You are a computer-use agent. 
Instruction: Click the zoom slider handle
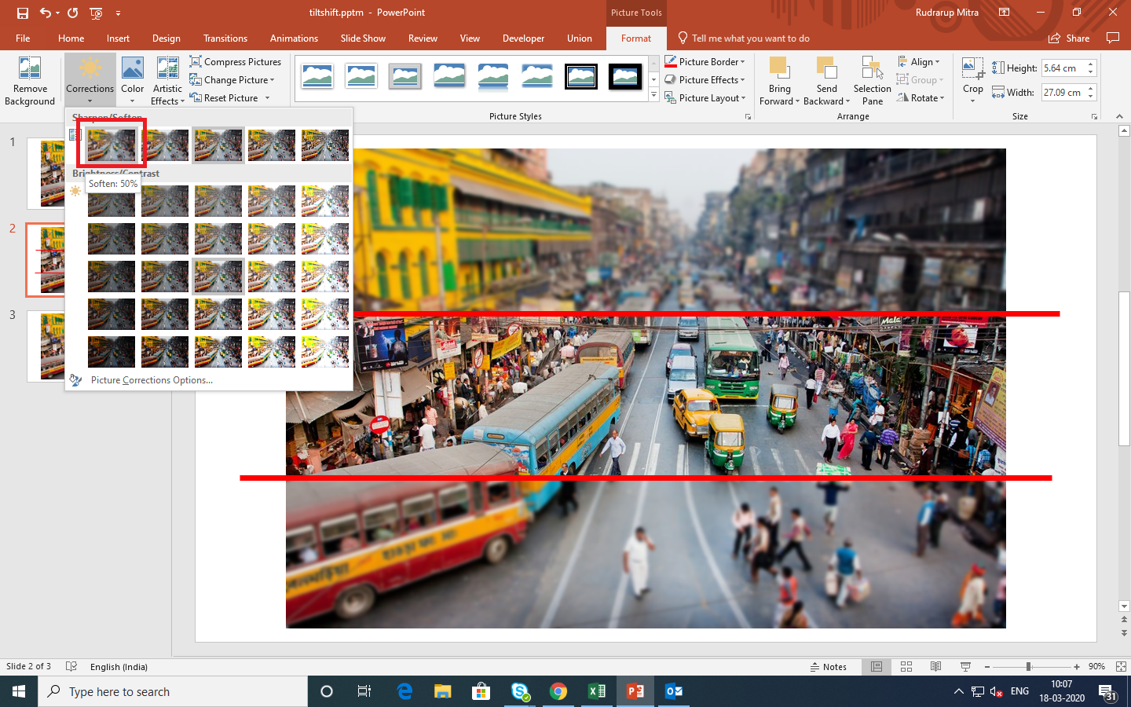pyautogui.click(x=1028, y=667)
